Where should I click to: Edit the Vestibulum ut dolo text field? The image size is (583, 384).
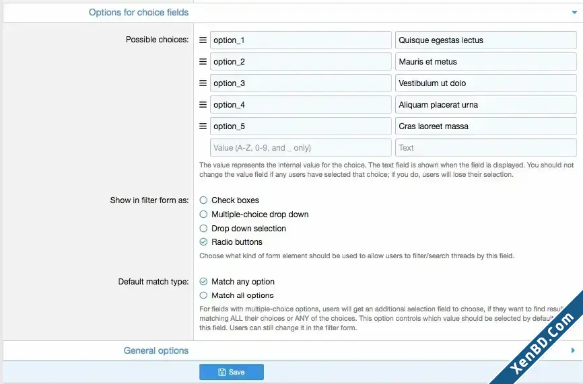pyautogui.click(x=486, y=83)
